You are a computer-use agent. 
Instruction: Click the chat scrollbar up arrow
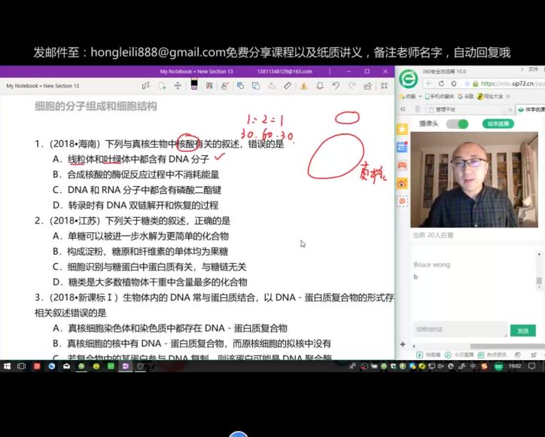click(x=539, y=255)
